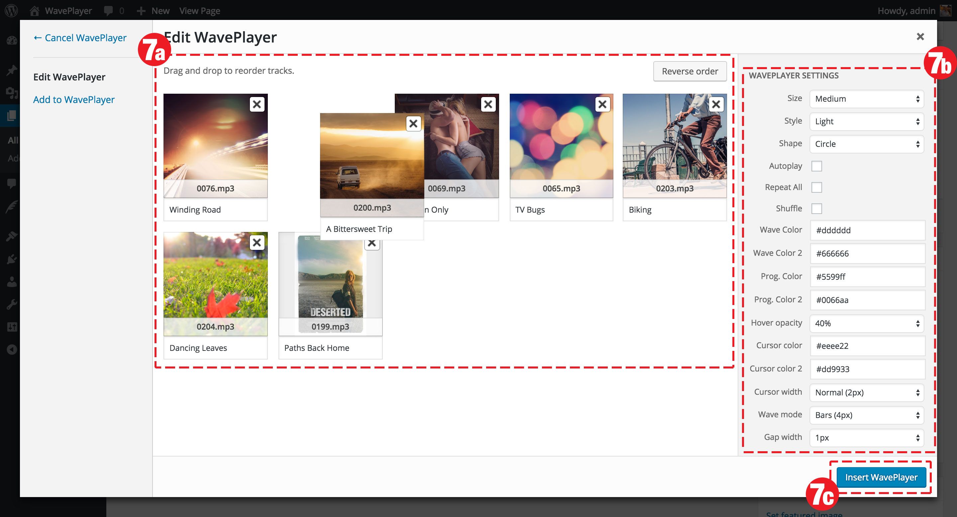957x517 pixels.
Task: Open the Shape dropdown set to Circle
Action: point(866,144)
